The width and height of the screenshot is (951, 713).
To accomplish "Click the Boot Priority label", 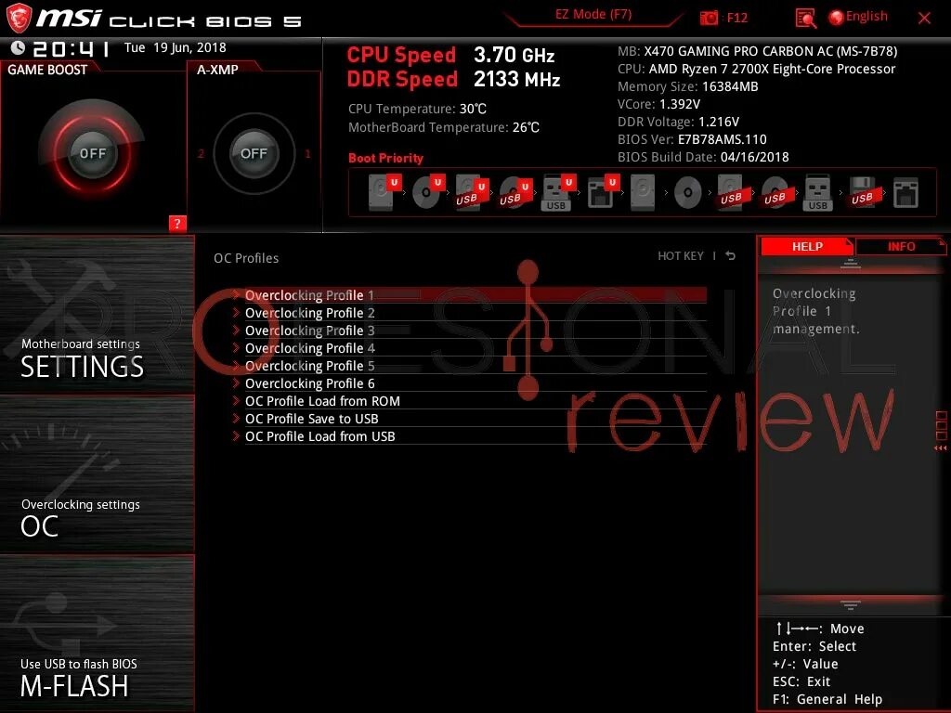I will pyautogui.click(x=385, y=158).
